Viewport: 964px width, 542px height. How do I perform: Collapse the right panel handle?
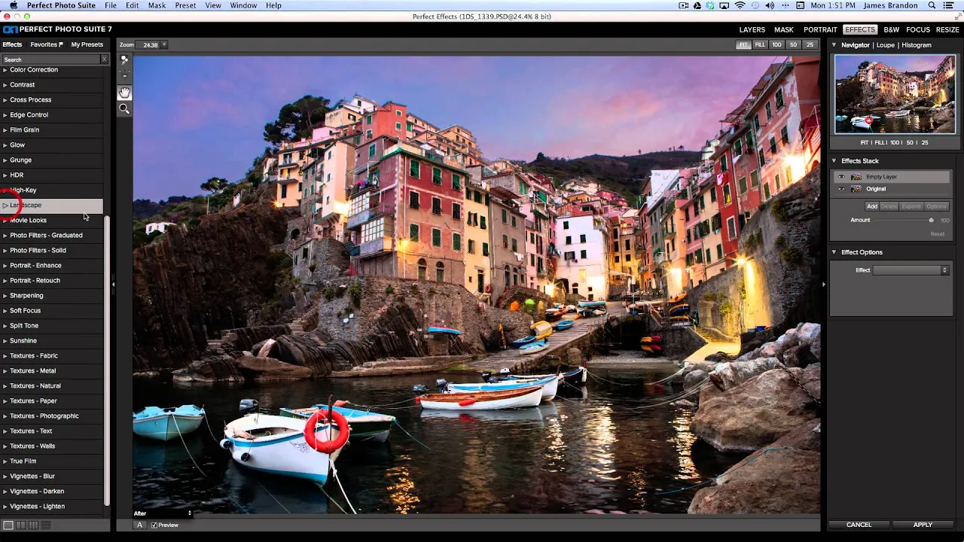click(x=823, y=284)
